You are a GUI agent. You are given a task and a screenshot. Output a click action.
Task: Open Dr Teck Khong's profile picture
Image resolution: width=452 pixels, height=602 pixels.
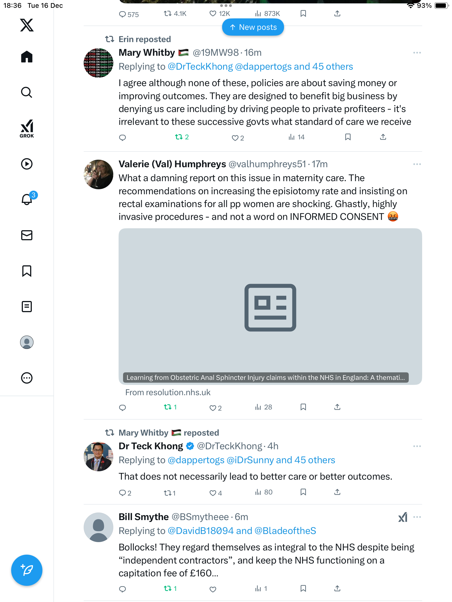(98, 457)
